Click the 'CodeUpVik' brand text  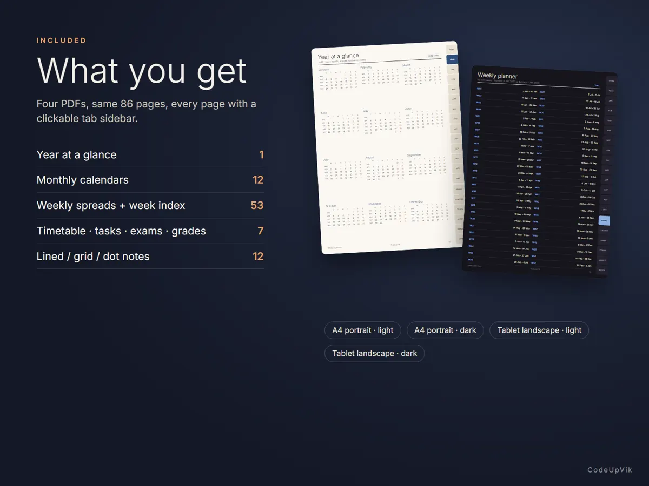pyautogui.click(x=610, y=470)
